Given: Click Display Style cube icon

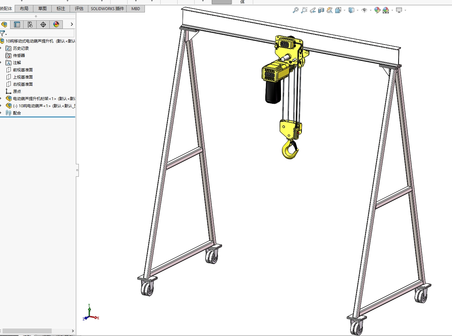Looking at the screenshot, I should tap(351, 10).
